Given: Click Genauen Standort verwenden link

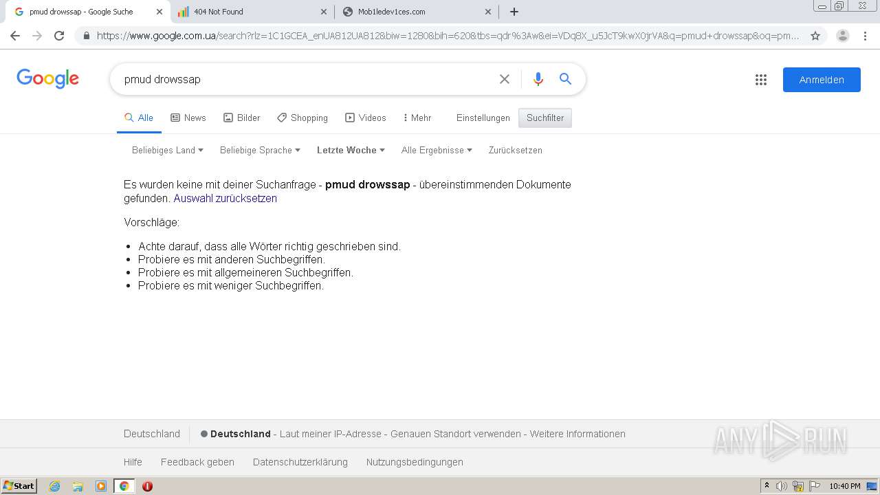Looking at the screenshot, I should [456, 434].
